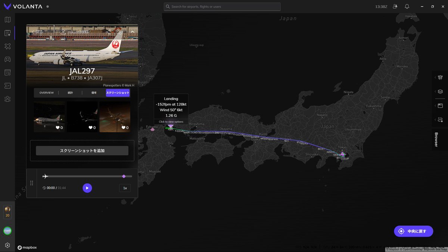The width and height of the screenshot is (448, 252).
Task: Click the green profile avatar badge
Action: (7, 231)
